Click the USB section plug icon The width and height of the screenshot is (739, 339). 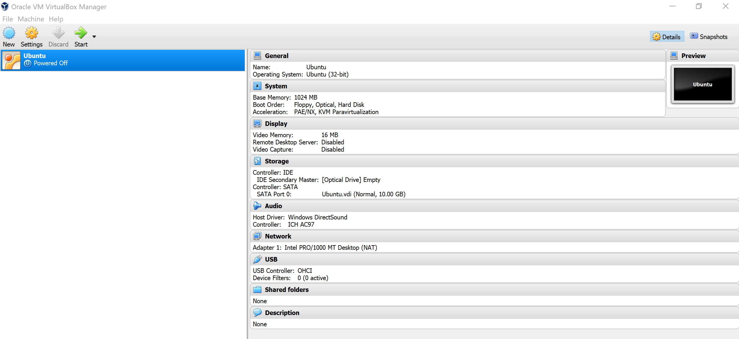tap(257, 259)
